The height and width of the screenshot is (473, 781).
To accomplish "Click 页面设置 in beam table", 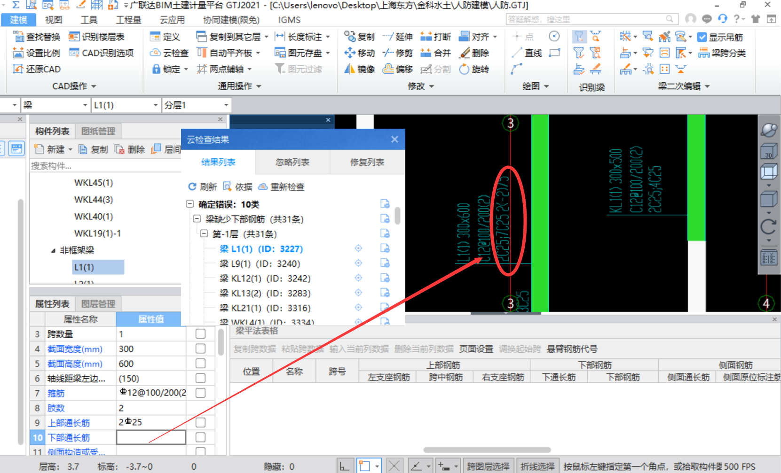I will 476,349.
